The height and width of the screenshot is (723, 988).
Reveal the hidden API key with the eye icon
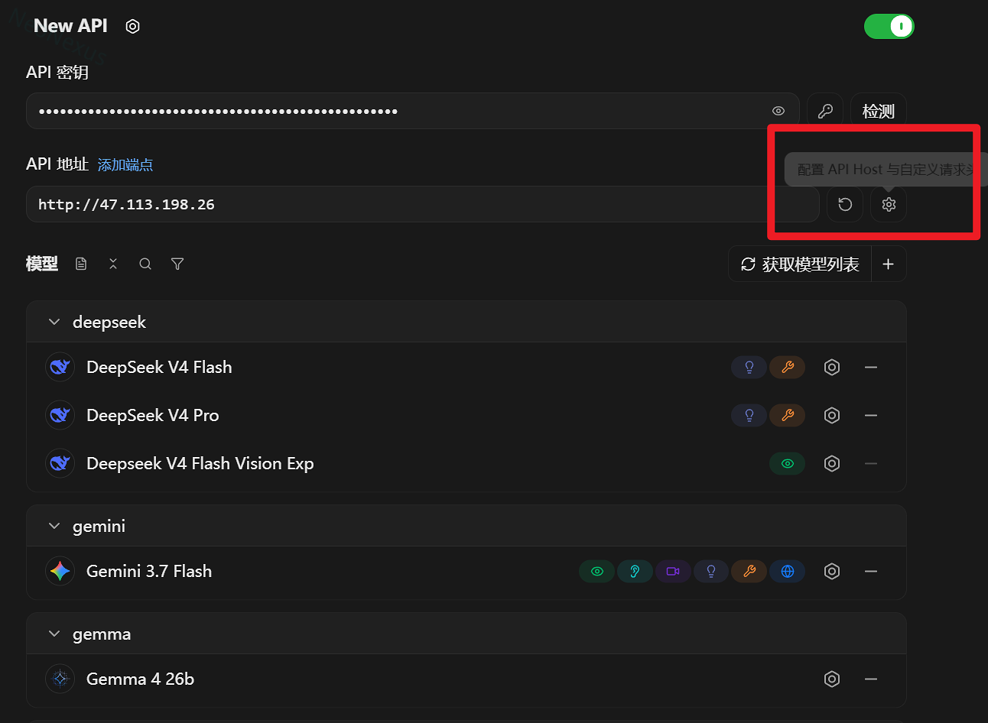tap(778, 111)
